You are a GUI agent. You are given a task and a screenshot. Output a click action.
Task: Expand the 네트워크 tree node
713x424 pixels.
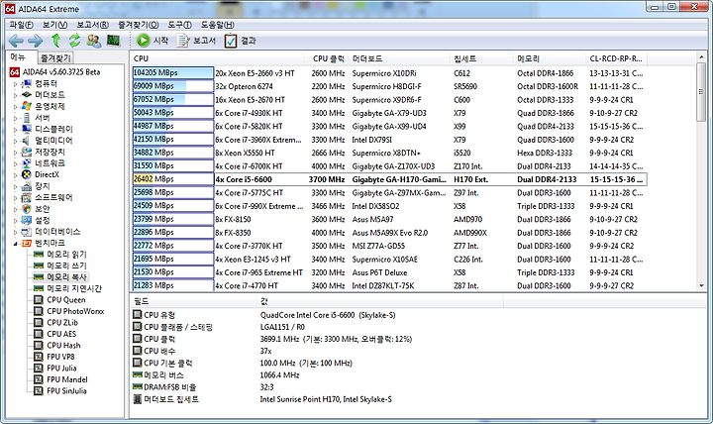15,163
